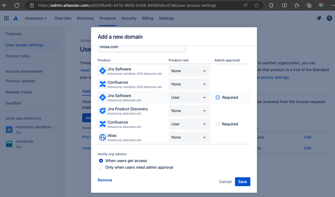The height and width of the screenshot is (197, 335).
Task: Select Only when users need admin approval
Action: click(x=101, y=167)
